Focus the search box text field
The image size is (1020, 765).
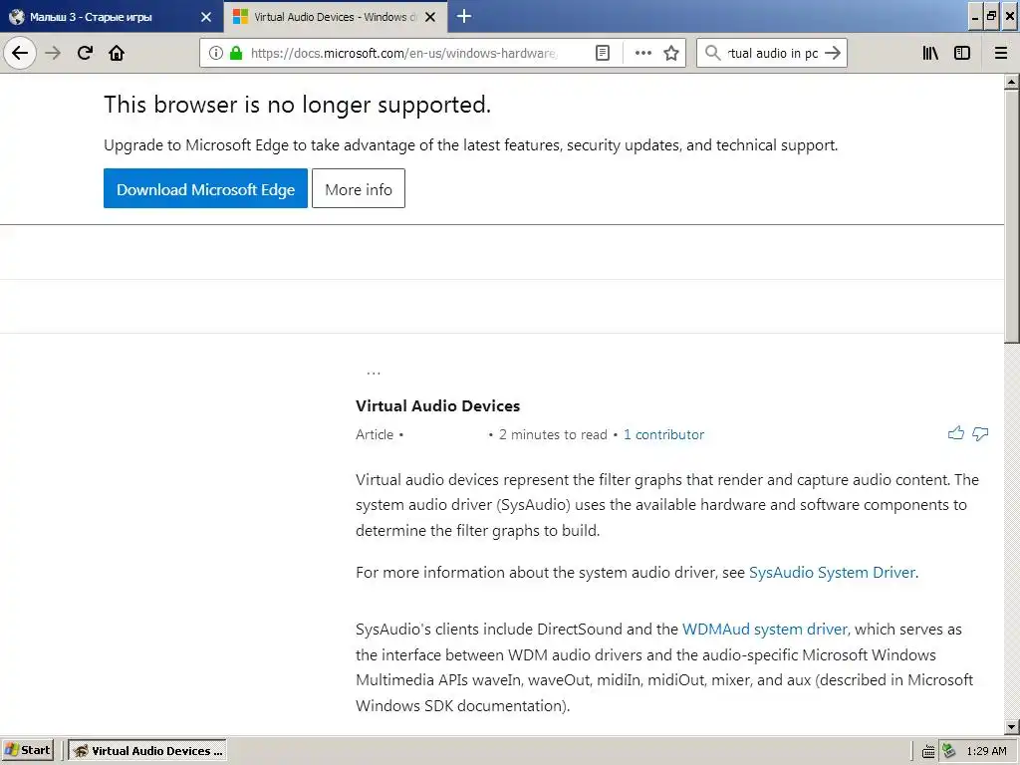(x=772, y=53)
